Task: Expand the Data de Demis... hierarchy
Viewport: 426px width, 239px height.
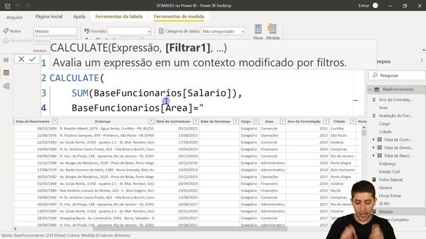Action: tap(373, 147)
